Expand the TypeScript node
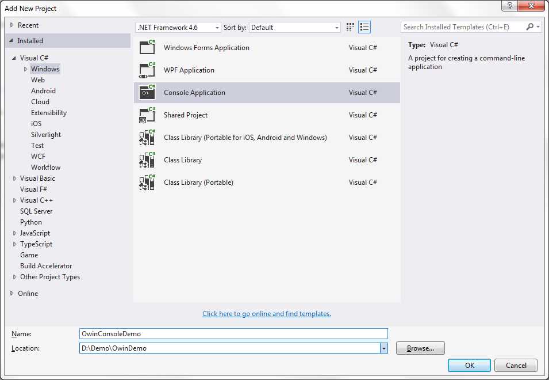 tap(14, 244)
